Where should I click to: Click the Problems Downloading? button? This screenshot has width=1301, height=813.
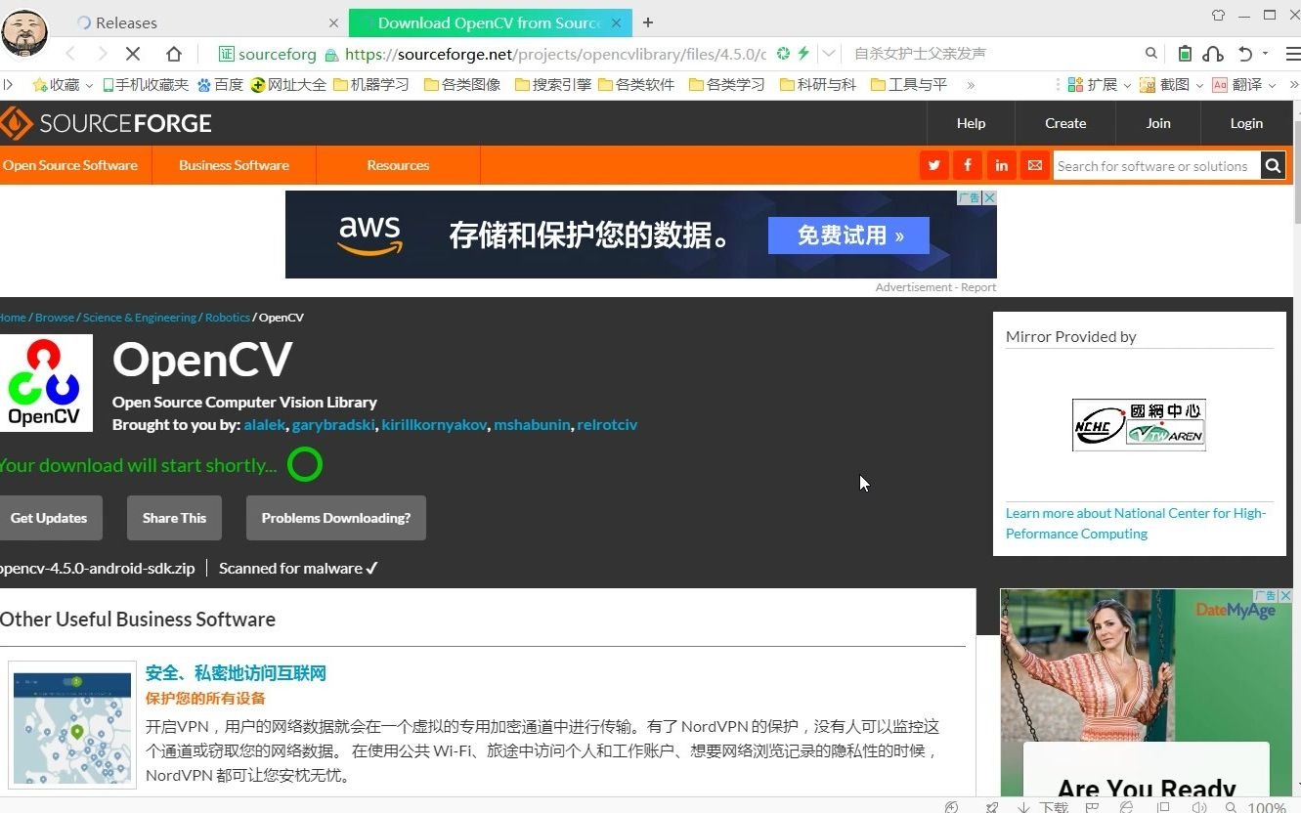(336, 518)
